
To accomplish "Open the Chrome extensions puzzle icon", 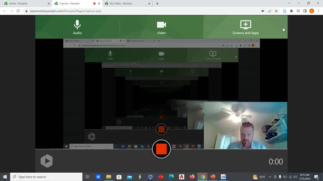I will coord(291,11).
